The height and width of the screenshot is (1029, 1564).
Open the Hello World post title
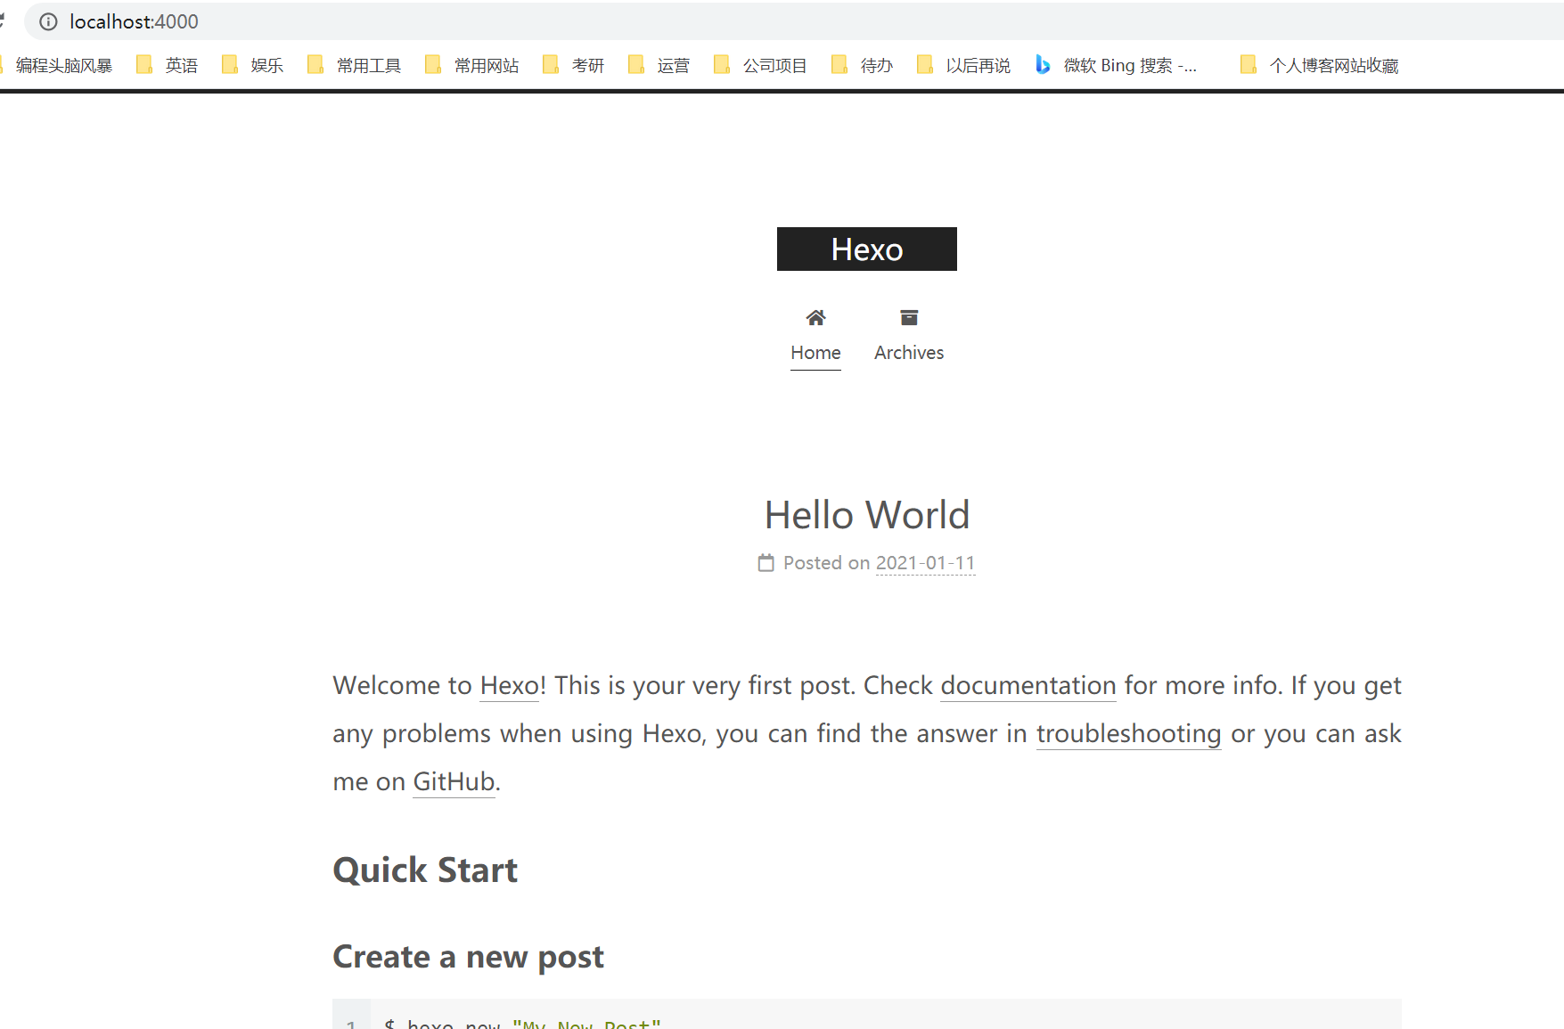[x=867, y=515]
